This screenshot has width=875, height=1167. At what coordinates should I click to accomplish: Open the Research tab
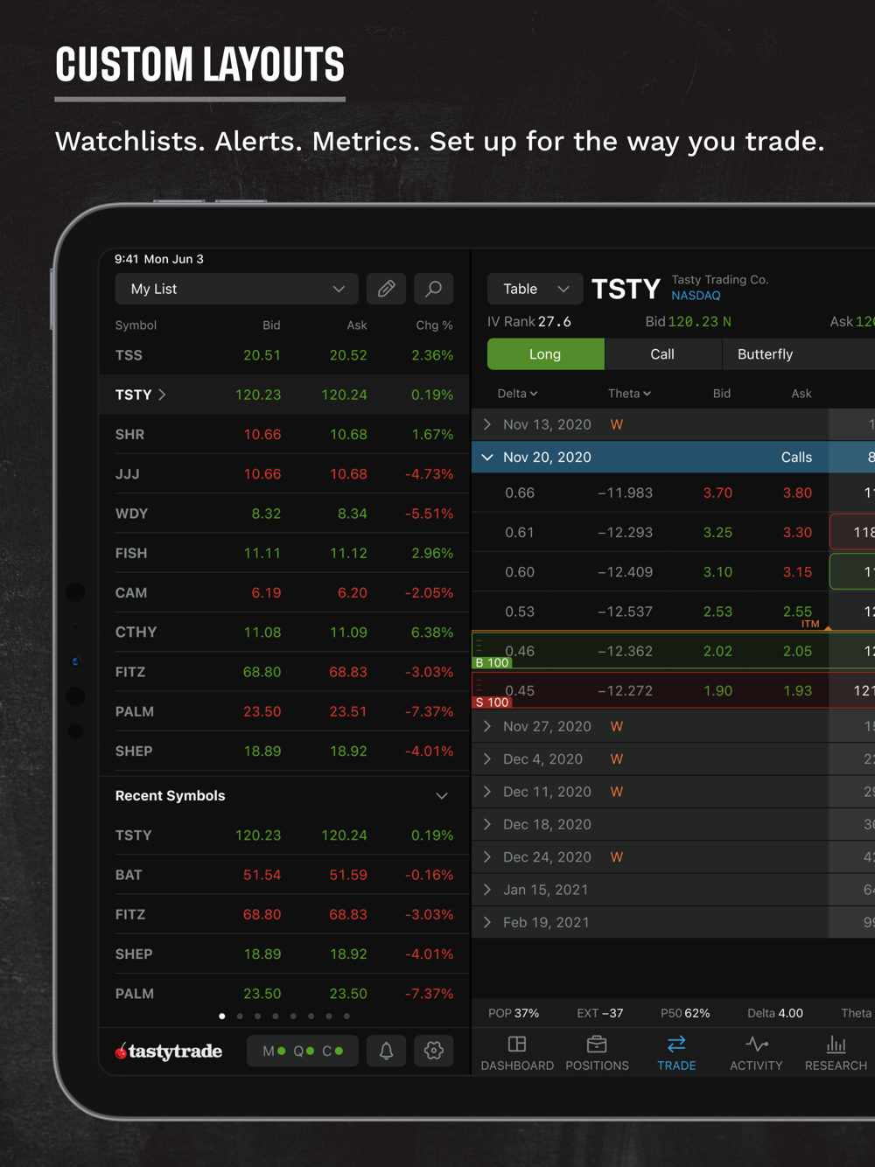click(836, 1052)
